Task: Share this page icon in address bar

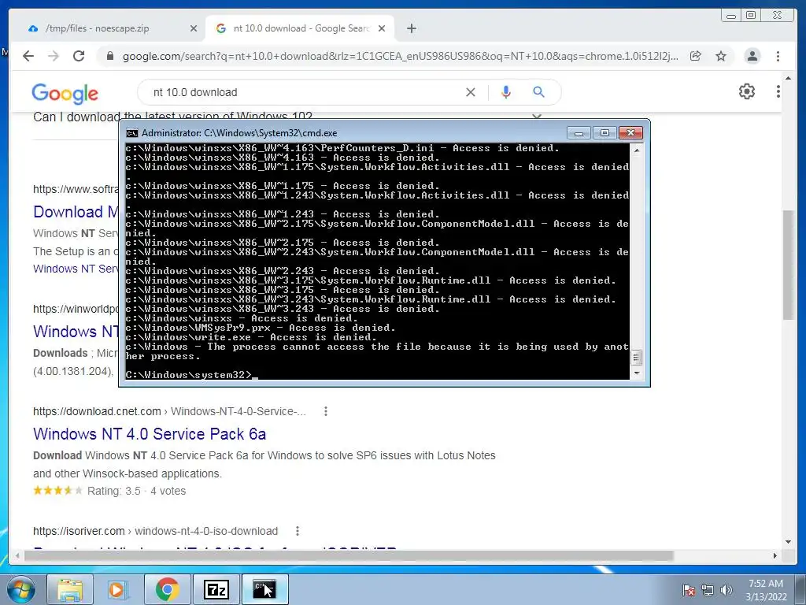Action: tap(696, 56)
